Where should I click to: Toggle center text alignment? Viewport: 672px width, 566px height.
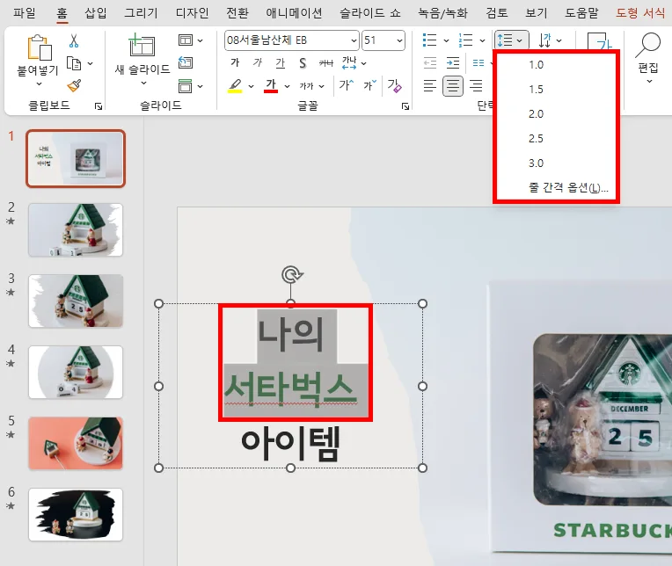pos(453,86)
